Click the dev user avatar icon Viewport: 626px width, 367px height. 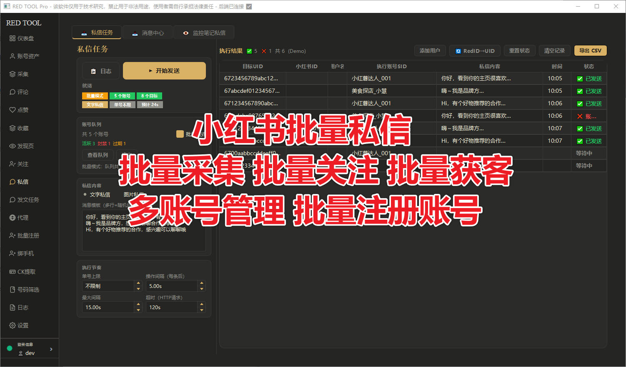20,353
